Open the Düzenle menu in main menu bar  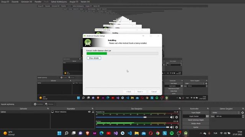pos(15,2)
